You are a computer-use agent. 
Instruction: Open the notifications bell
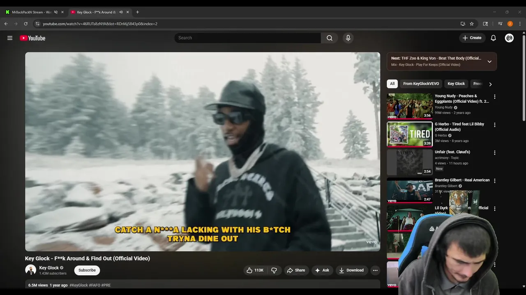[493, 38]
